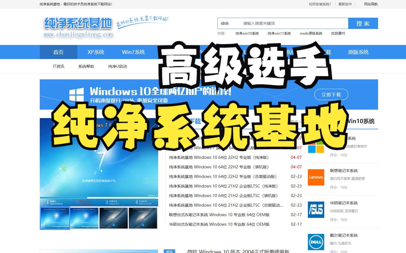Click hot search 纯净win11系统
The height and width of the screenshot is (253, 406).
click(x=279, y=33)
